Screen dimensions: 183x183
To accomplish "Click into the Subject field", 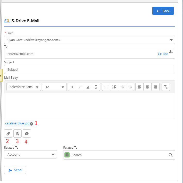I will [89, 69].
